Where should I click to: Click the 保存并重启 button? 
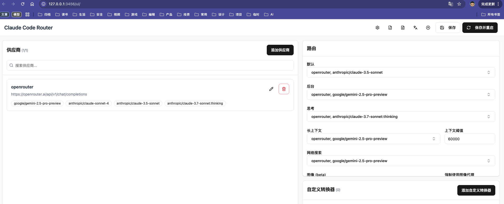click(x=480, y=28)
